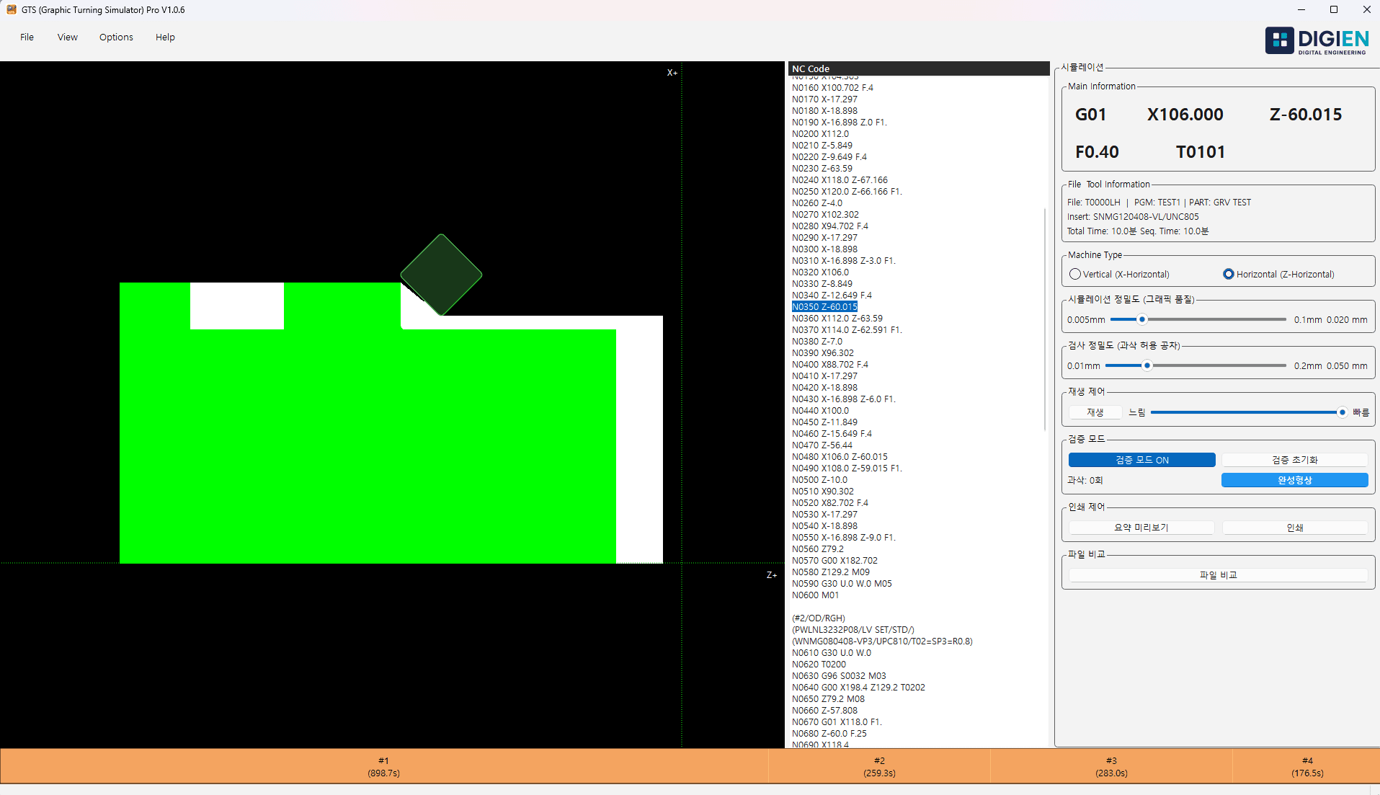
Task: Click the 검증 초기화 reset verification button
Action: pyautogui.click(x=1294, y=459)
